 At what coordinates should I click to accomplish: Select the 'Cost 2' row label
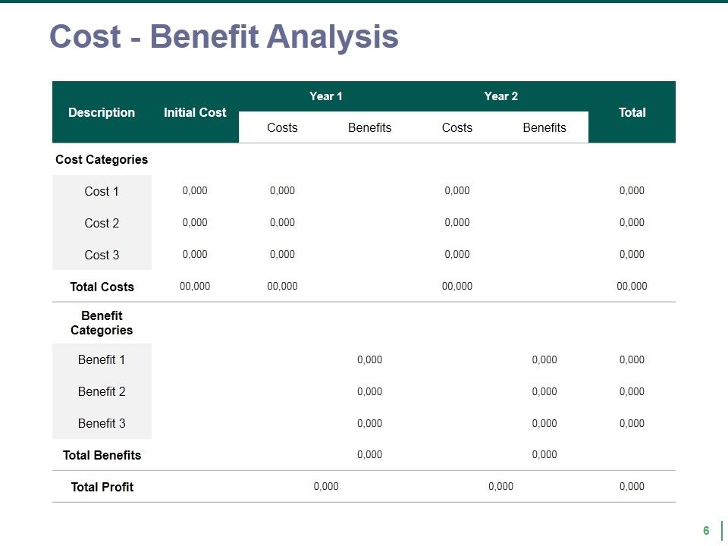tap(102, 223)
